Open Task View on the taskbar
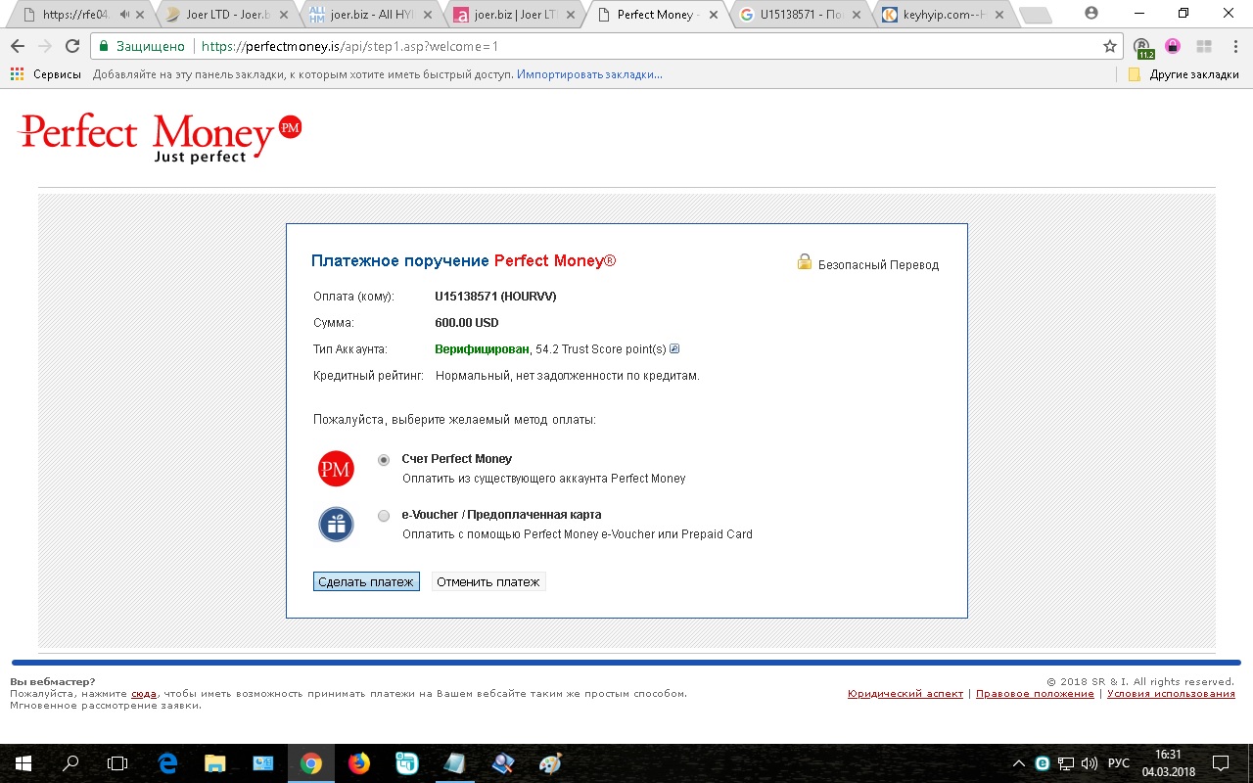Screen dimensions: 1253x783 (117, 763)
